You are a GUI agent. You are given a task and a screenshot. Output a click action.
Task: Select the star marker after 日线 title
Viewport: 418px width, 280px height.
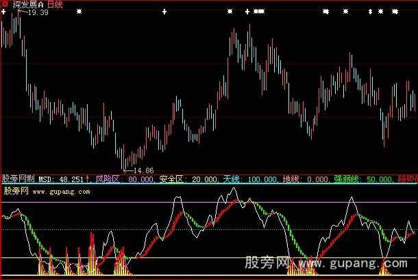pos(79,12)
